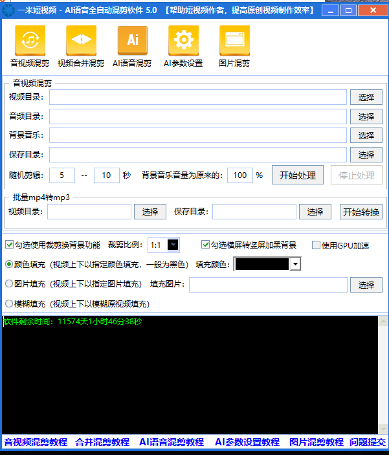Open the AI参数设置 gear icon

point(183,41)
